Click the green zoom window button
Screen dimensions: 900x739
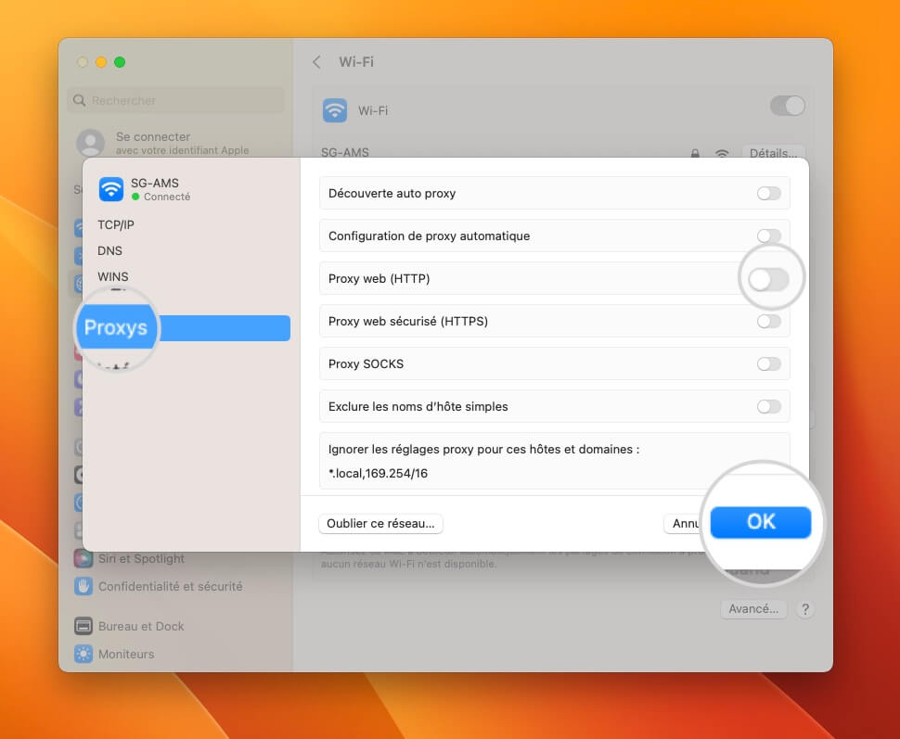tap(120, 62)
